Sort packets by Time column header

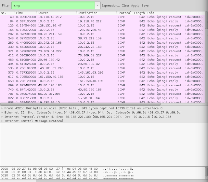click(26, 13)
